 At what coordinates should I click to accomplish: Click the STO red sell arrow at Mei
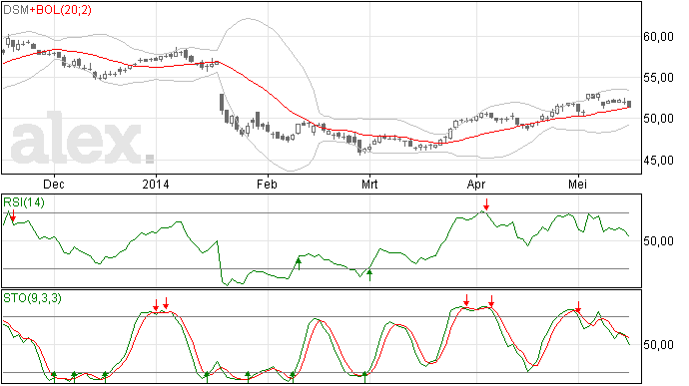[579, 307]
